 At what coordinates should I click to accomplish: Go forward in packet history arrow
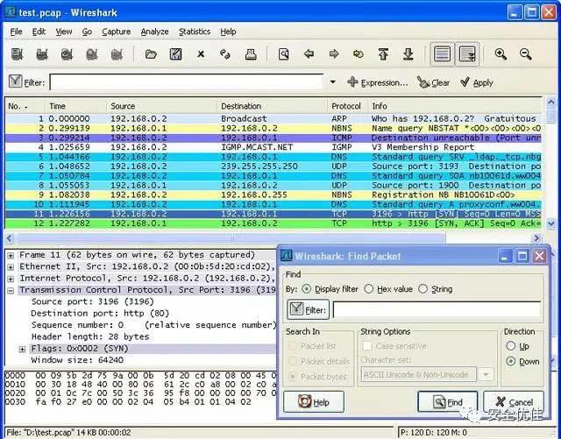334,54
